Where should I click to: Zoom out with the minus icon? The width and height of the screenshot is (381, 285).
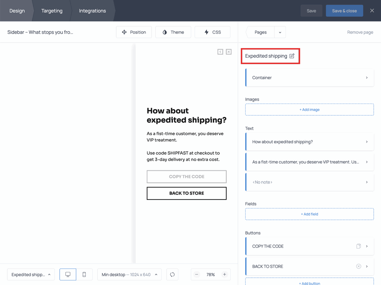click(197, 275)
